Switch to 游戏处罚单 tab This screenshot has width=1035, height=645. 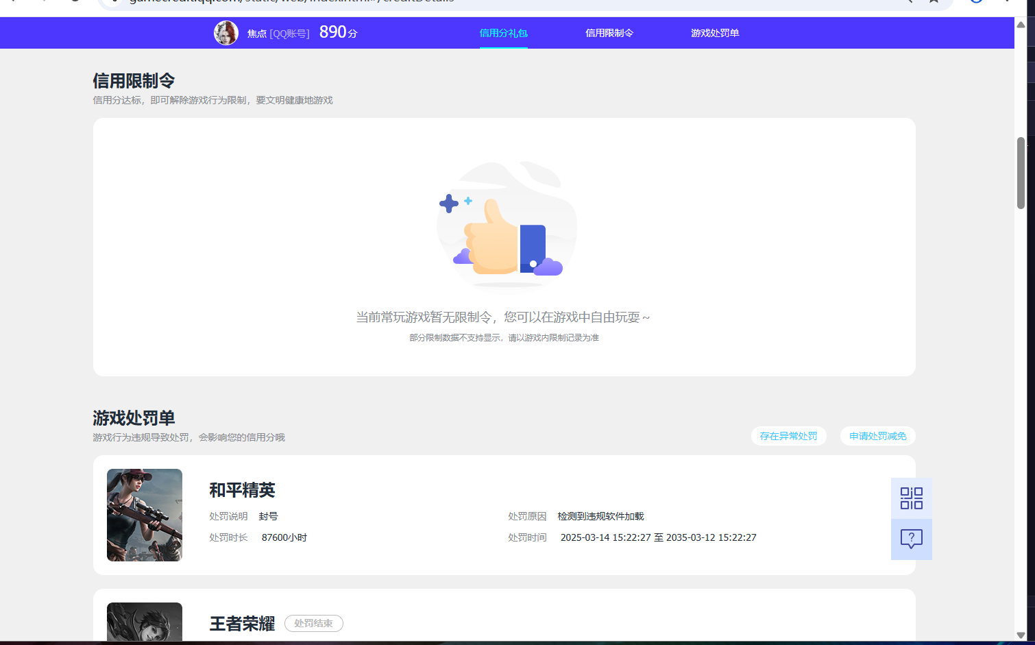715,33
